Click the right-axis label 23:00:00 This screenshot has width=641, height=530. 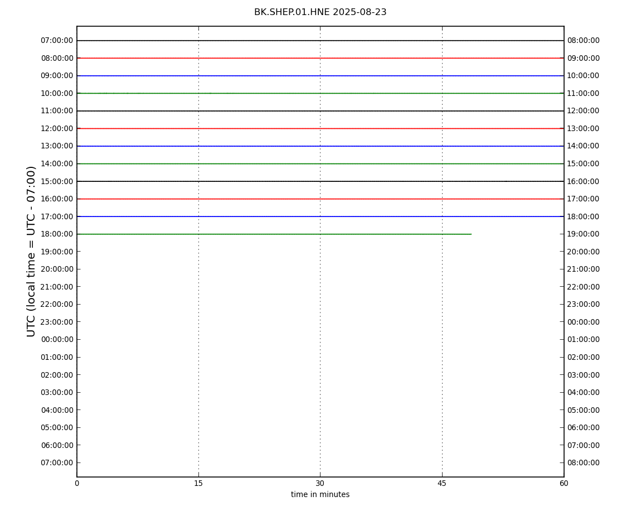584,305
